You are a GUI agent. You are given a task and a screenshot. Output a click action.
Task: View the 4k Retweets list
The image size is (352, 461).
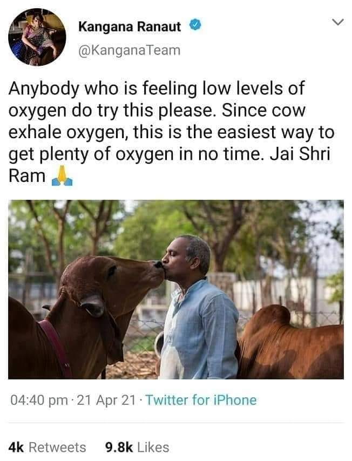click(x=47, y=447)
